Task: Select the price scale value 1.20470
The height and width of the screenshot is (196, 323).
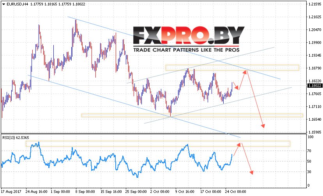Action: click(315, 30)
